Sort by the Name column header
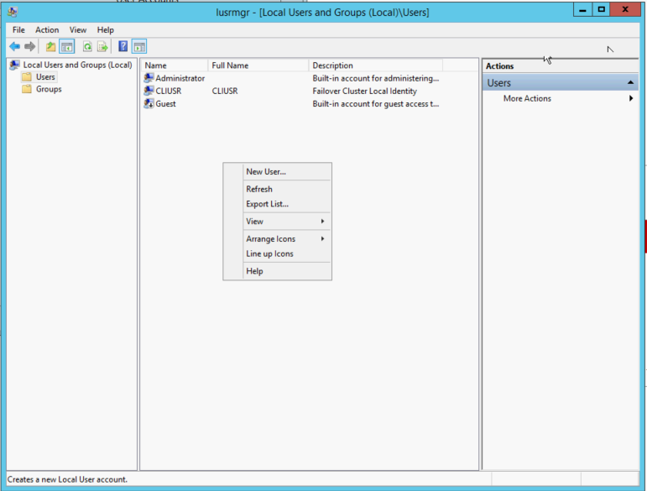 (x=175, y=65)
